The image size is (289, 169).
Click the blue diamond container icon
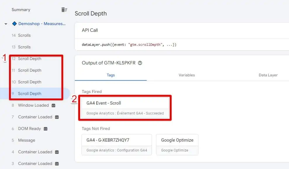coord(14,24)
